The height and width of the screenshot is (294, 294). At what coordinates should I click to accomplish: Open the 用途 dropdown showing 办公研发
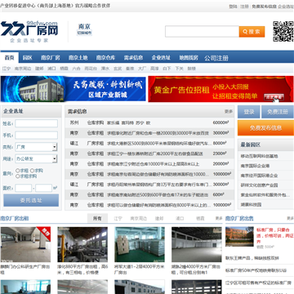coord(36,158)
